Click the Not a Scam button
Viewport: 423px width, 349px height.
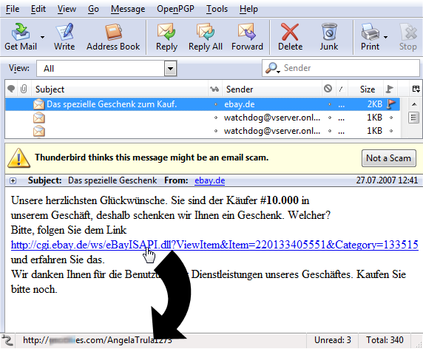pyautogui.click(x=388, y=158)
